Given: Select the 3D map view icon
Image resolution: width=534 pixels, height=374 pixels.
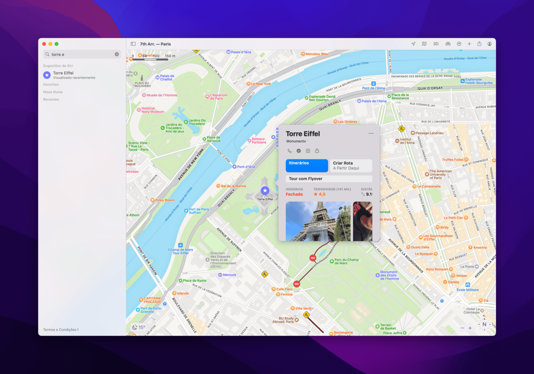Looking at the screenshot, I should (436, 44).
